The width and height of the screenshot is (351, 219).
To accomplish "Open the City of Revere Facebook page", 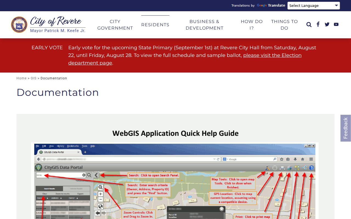I will 318,24.
